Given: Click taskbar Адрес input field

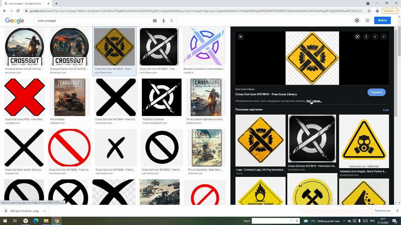Looking at the screenshot, I should point(270,221).
